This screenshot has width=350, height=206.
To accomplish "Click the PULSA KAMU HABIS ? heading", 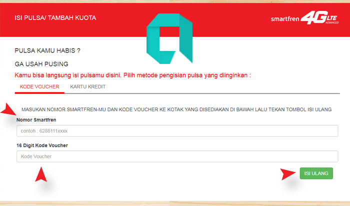I will (47, 50).
